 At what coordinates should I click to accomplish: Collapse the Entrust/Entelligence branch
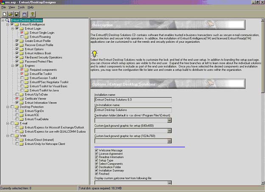click(x=8, y=25)
